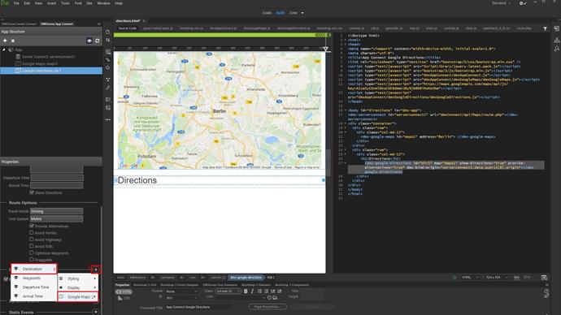
Task: Select Waypoints in the popup menu
Action: 34,278
